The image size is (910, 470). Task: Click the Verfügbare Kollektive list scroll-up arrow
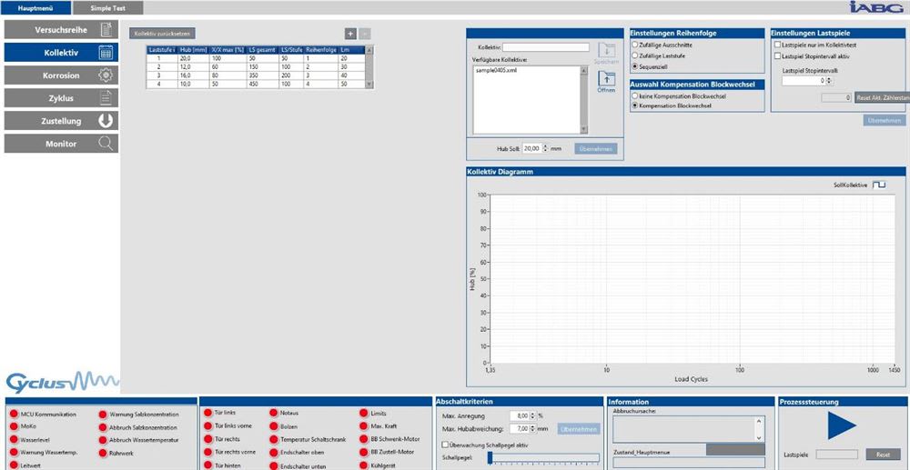(x=584, y=71)
